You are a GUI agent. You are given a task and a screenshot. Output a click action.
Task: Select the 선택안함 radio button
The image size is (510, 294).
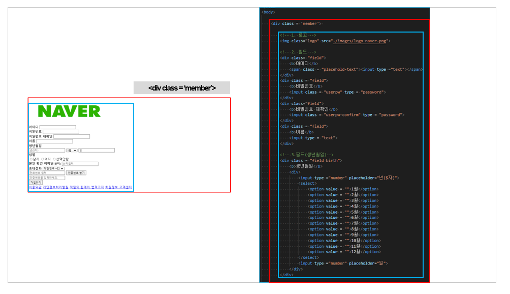click(x=54, y=159)
